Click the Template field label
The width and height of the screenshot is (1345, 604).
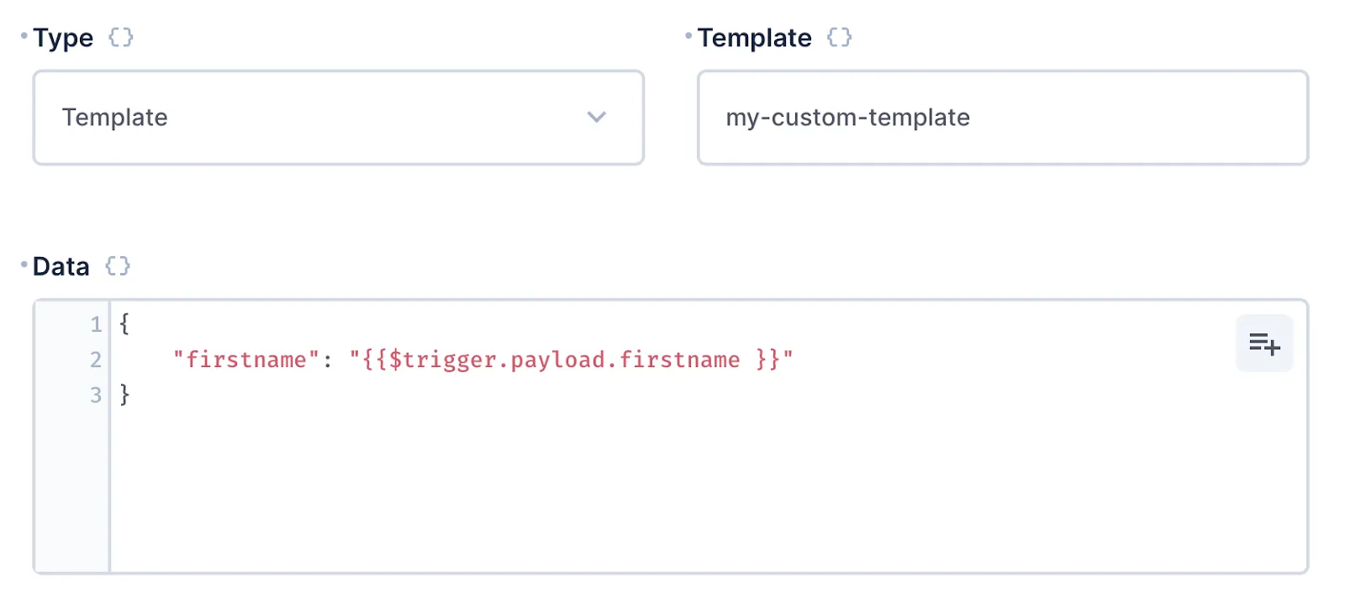click(x=754, y=38)
